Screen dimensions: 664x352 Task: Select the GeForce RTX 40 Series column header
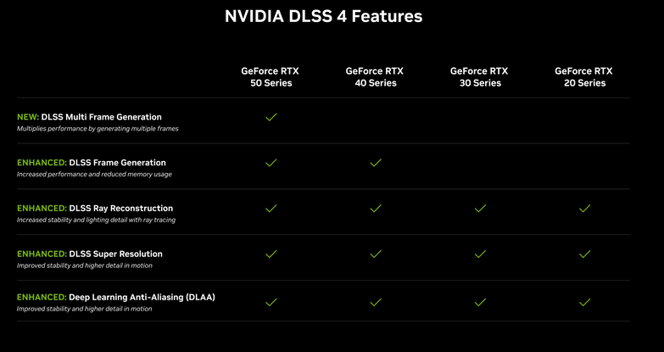376,77
